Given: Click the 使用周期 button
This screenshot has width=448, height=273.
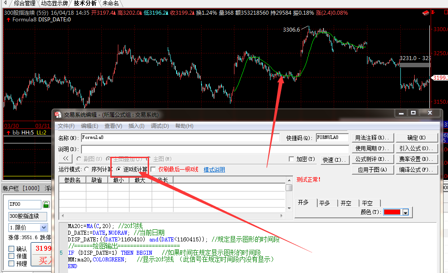Looking at the screenshot, I should pyautogui.click(x=373, y=148).
